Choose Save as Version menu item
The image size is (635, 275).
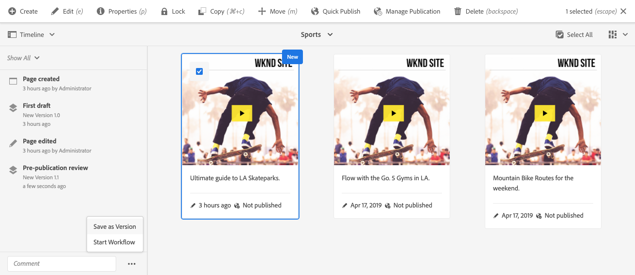point(115,226)
